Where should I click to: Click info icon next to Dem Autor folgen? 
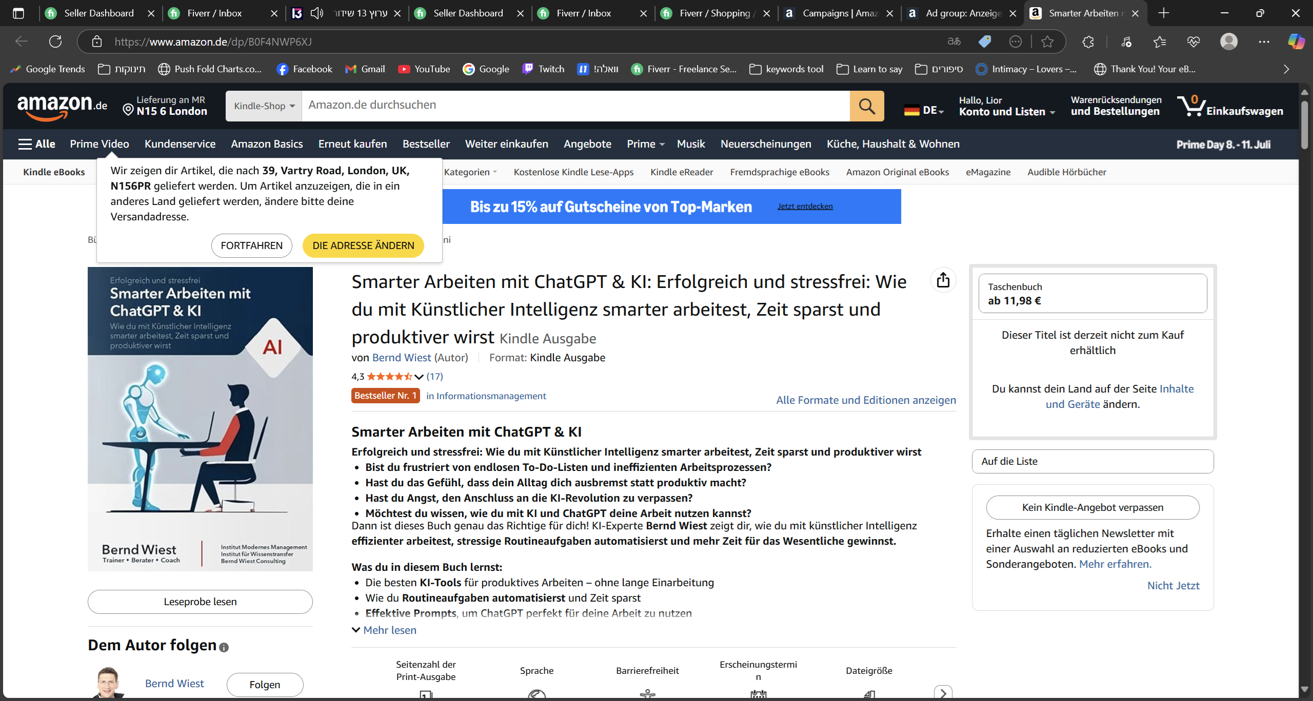tap(224, 647)
